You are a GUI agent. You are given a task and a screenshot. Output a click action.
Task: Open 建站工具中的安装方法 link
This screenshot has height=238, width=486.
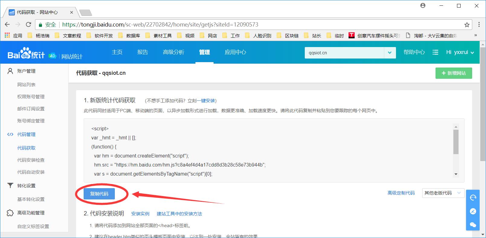pyautogui.click(x=179, y=214)
